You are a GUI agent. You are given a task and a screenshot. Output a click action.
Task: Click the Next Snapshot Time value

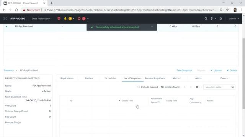[38, 100]
